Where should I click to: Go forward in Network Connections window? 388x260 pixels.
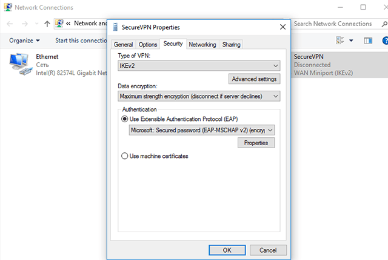coord(25,24)
